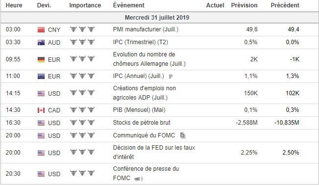Click the Australia flag icon for AUD
Viewport: 319px width, 186px height.
pos(41,42)
